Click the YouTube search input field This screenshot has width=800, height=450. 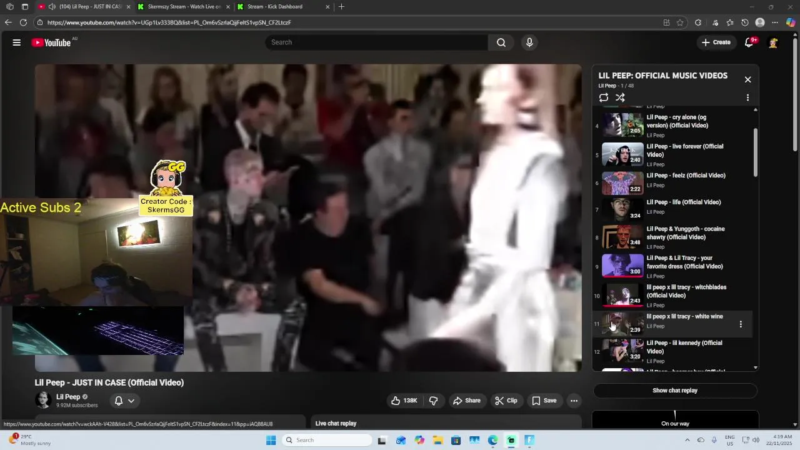click(377, 42)
